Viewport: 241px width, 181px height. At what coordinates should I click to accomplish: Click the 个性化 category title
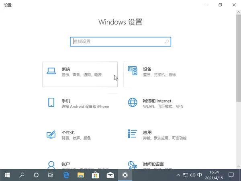68,132
